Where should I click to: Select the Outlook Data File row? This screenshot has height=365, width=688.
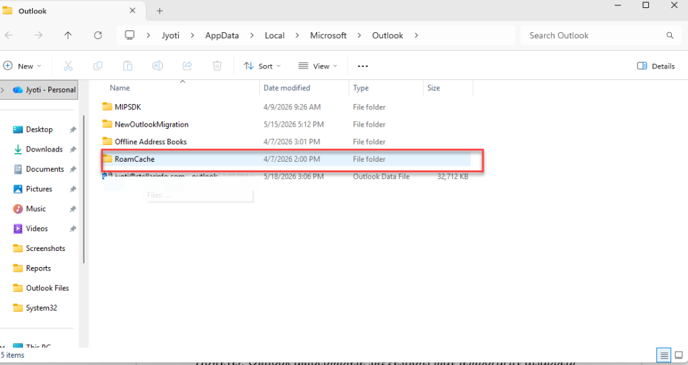click(286, 176)
